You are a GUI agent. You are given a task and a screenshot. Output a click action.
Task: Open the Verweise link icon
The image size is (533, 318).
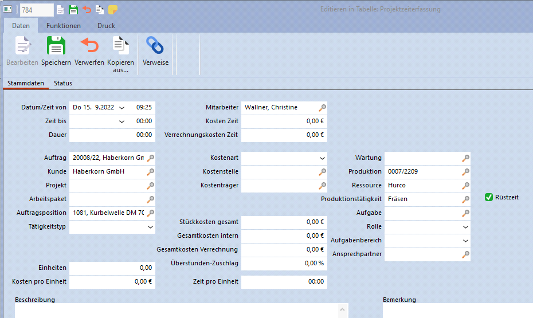click(155, 46)
